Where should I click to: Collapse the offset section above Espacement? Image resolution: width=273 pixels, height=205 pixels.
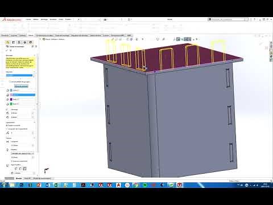point(35,109)
